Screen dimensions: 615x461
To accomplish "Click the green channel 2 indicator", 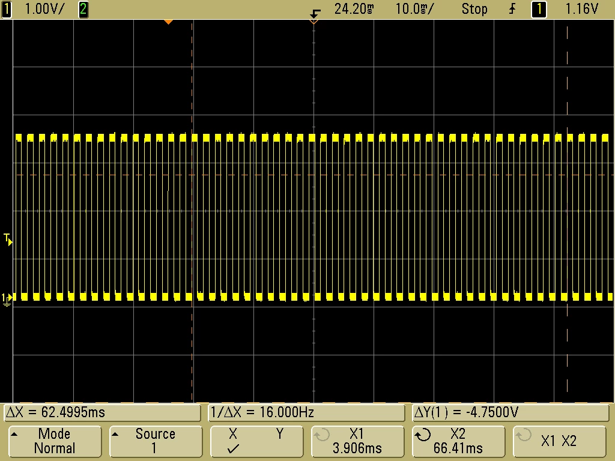I will click(83, 9).
